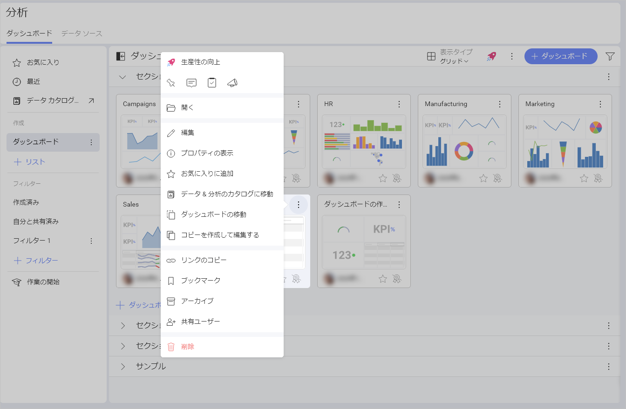Click the clipboard task icon in the context menu
Image resolution: width=626 pixels, height=409 pixels.
[212, 82]
